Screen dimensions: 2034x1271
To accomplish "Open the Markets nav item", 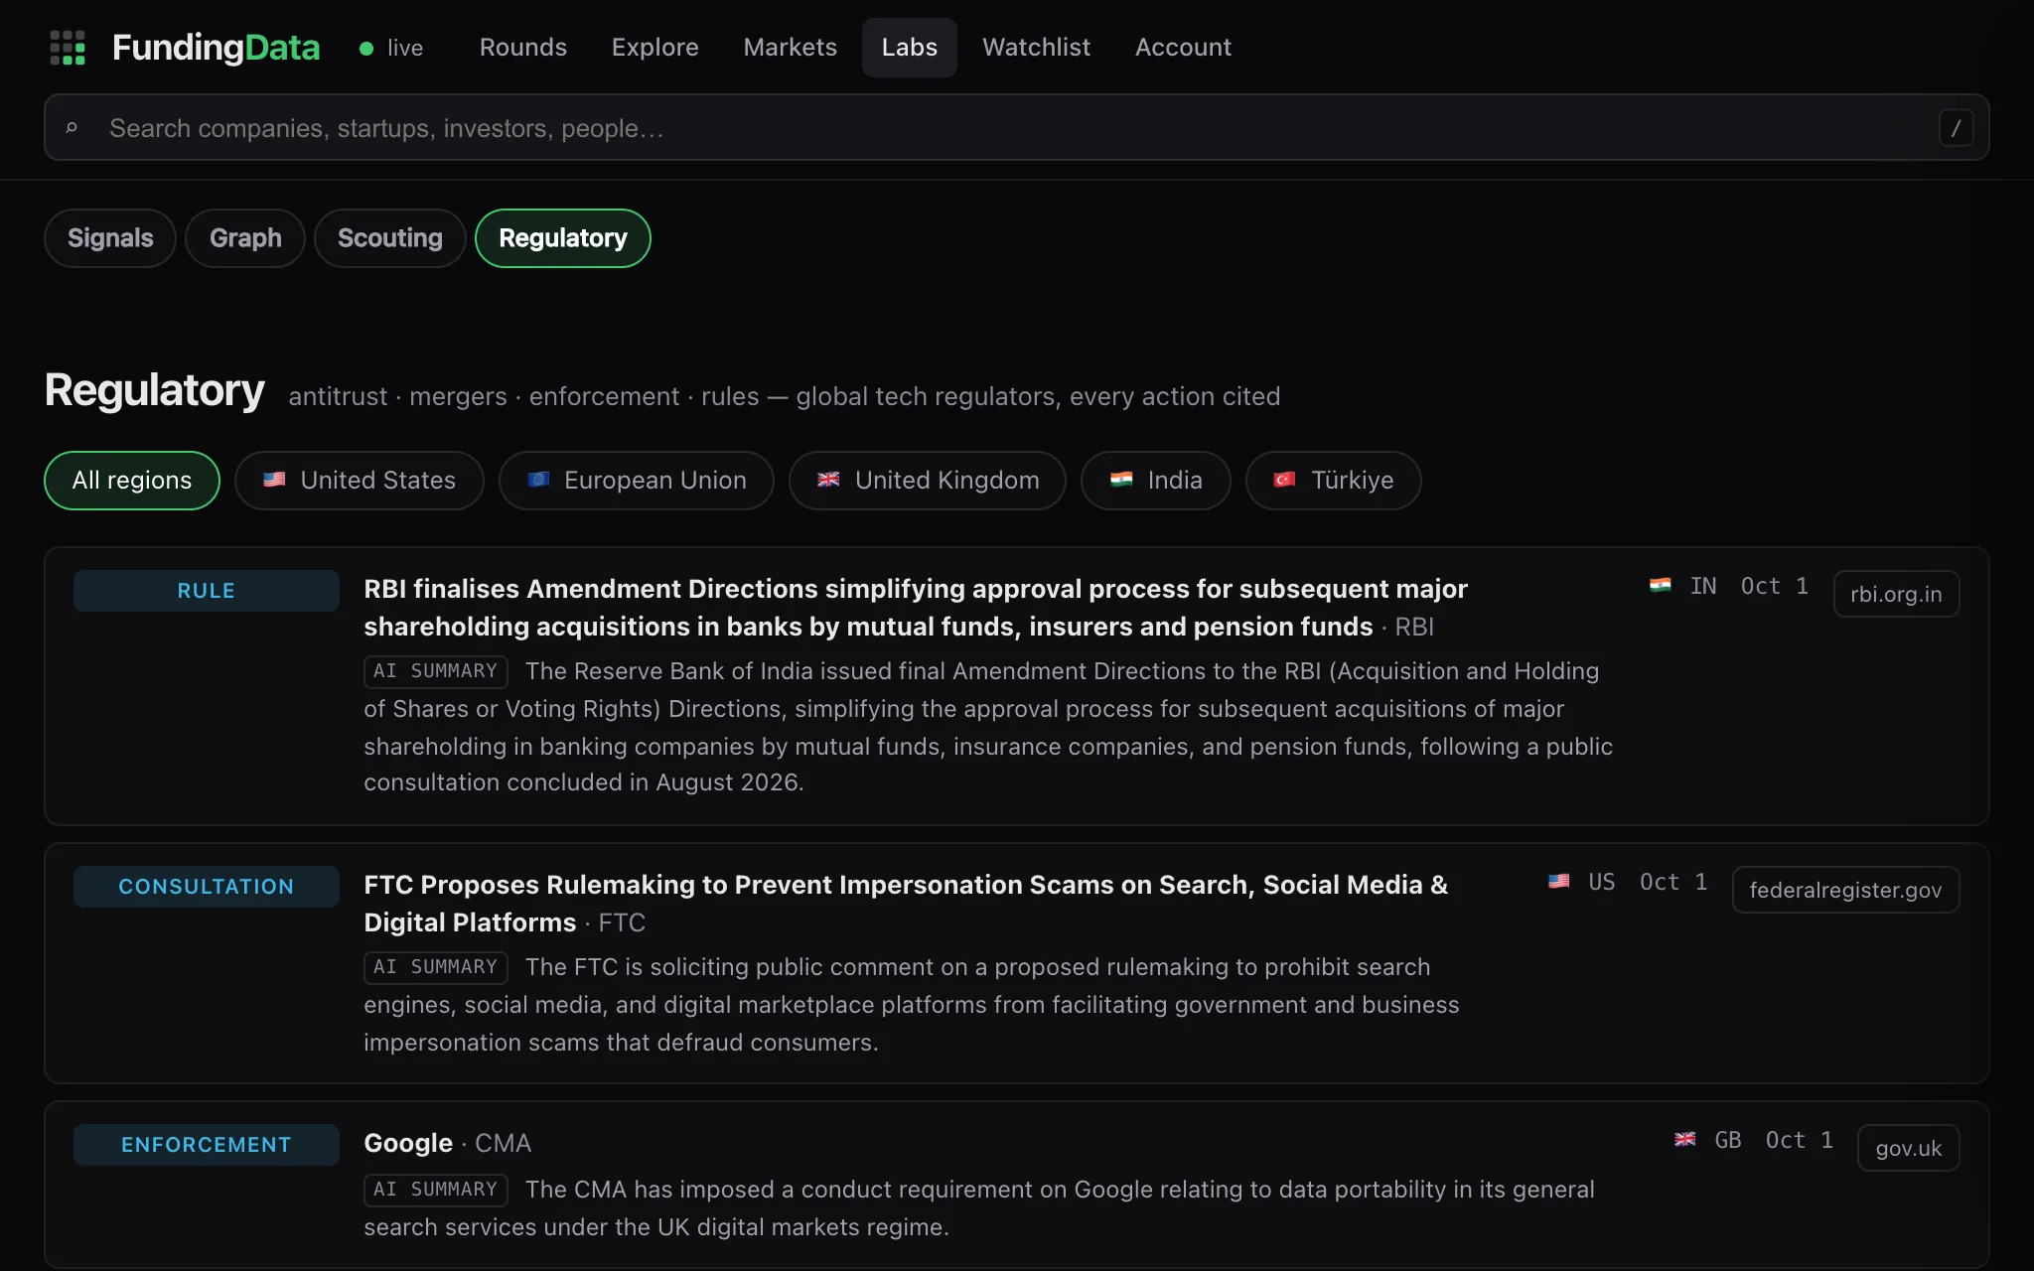I will click(791, 48).
